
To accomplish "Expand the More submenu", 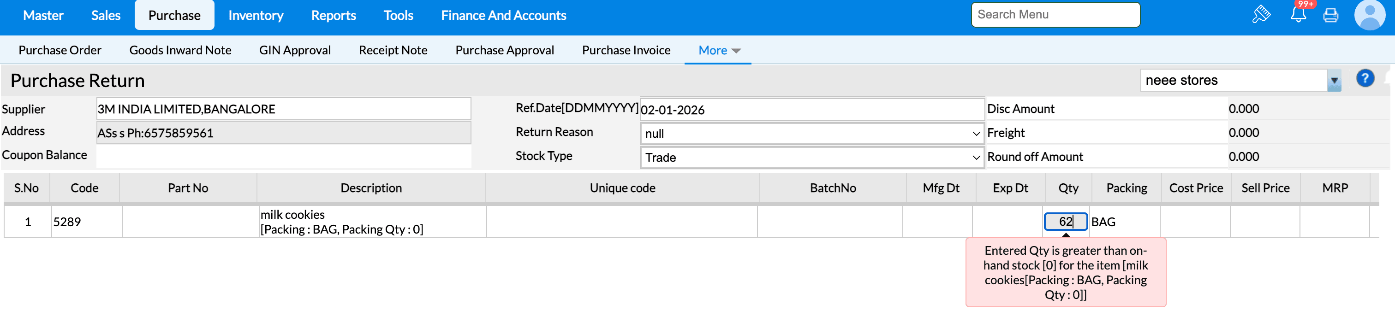I will click(x=718, y=50).
